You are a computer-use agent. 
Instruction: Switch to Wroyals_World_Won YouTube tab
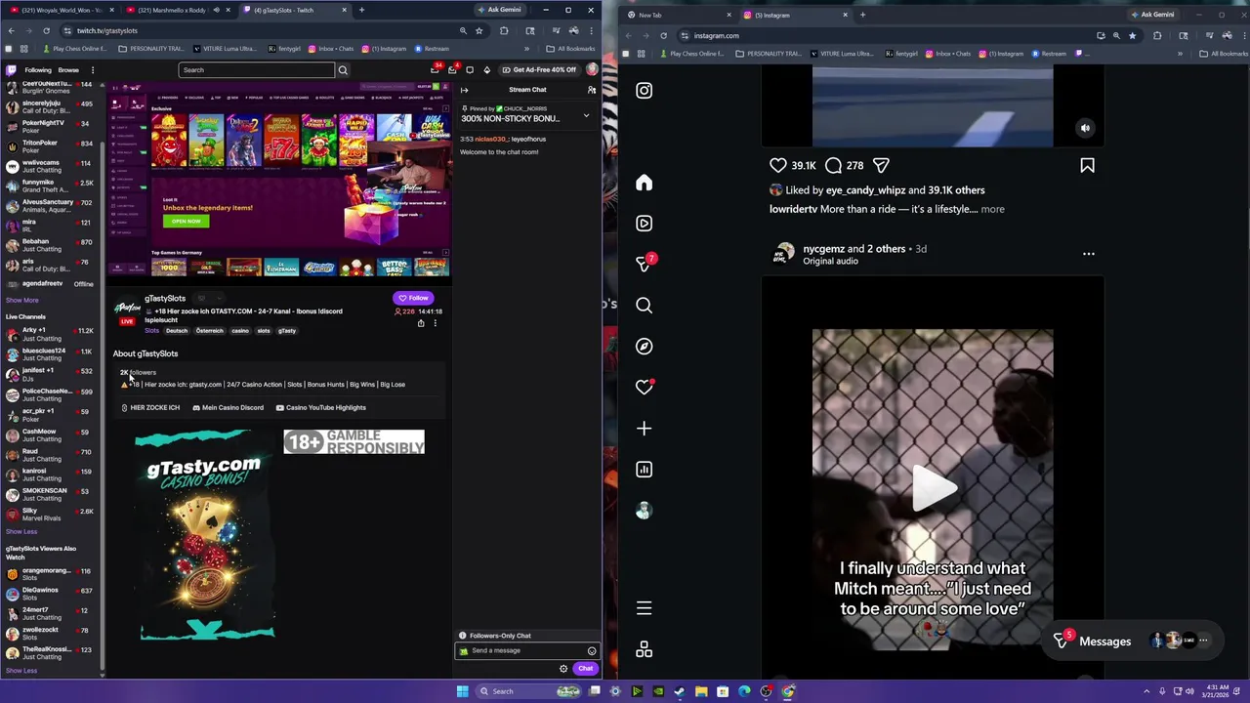click(62, 10)
